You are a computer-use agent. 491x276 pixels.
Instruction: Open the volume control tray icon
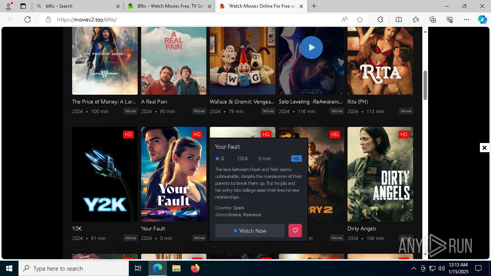(x=441, y=268)
